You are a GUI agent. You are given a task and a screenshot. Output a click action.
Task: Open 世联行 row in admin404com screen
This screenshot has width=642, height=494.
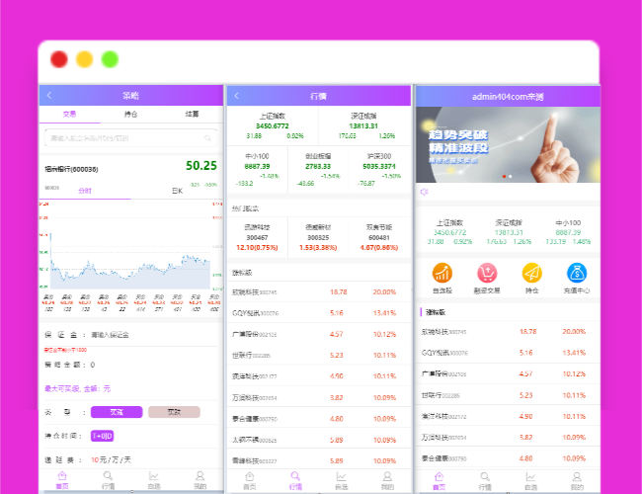[x=508, y=395]
